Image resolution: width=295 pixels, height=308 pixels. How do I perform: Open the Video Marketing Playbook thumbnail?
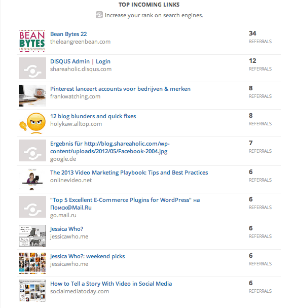[32, 179]
